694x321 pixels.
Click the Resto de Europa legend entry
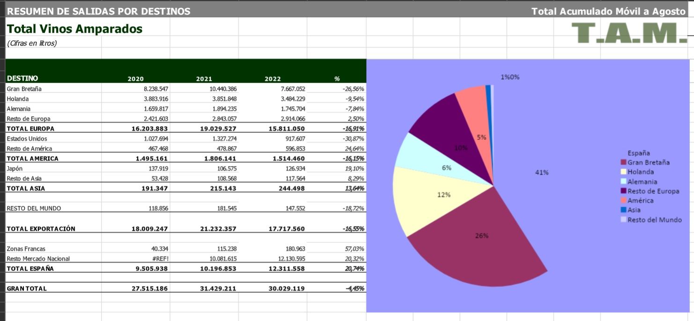tap(653, 191)
